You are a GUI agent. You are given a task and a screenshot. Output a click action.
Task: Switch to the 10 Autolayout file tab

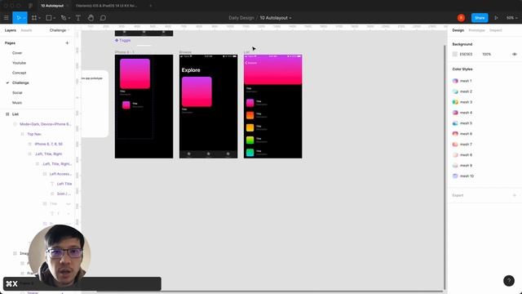pos(52,6)
